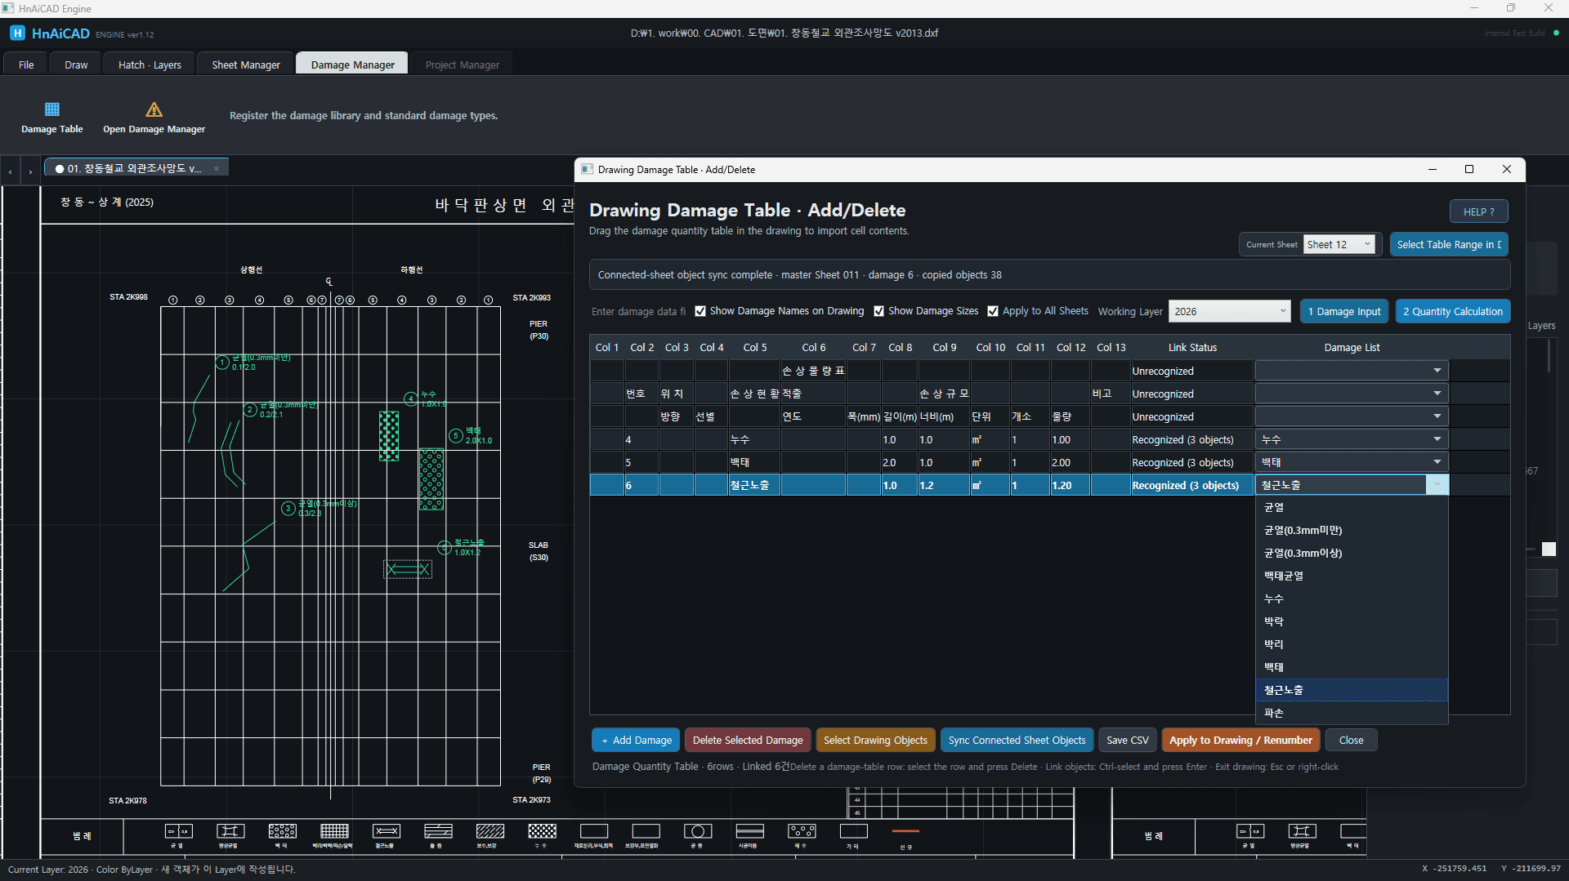Click the + Add Damage button

click(636, 740)
